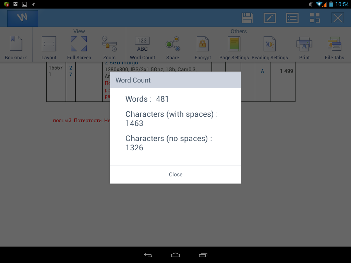The height and width of the screenshot is (263, 351).
Task: Switch to edit mode pencil icon
Action: tap(269, 18)
